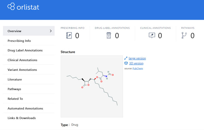Click the Clinical Annotations speech bubble icon
The width and height of the screenshot is (204, 130).
[x=152, y=35]
